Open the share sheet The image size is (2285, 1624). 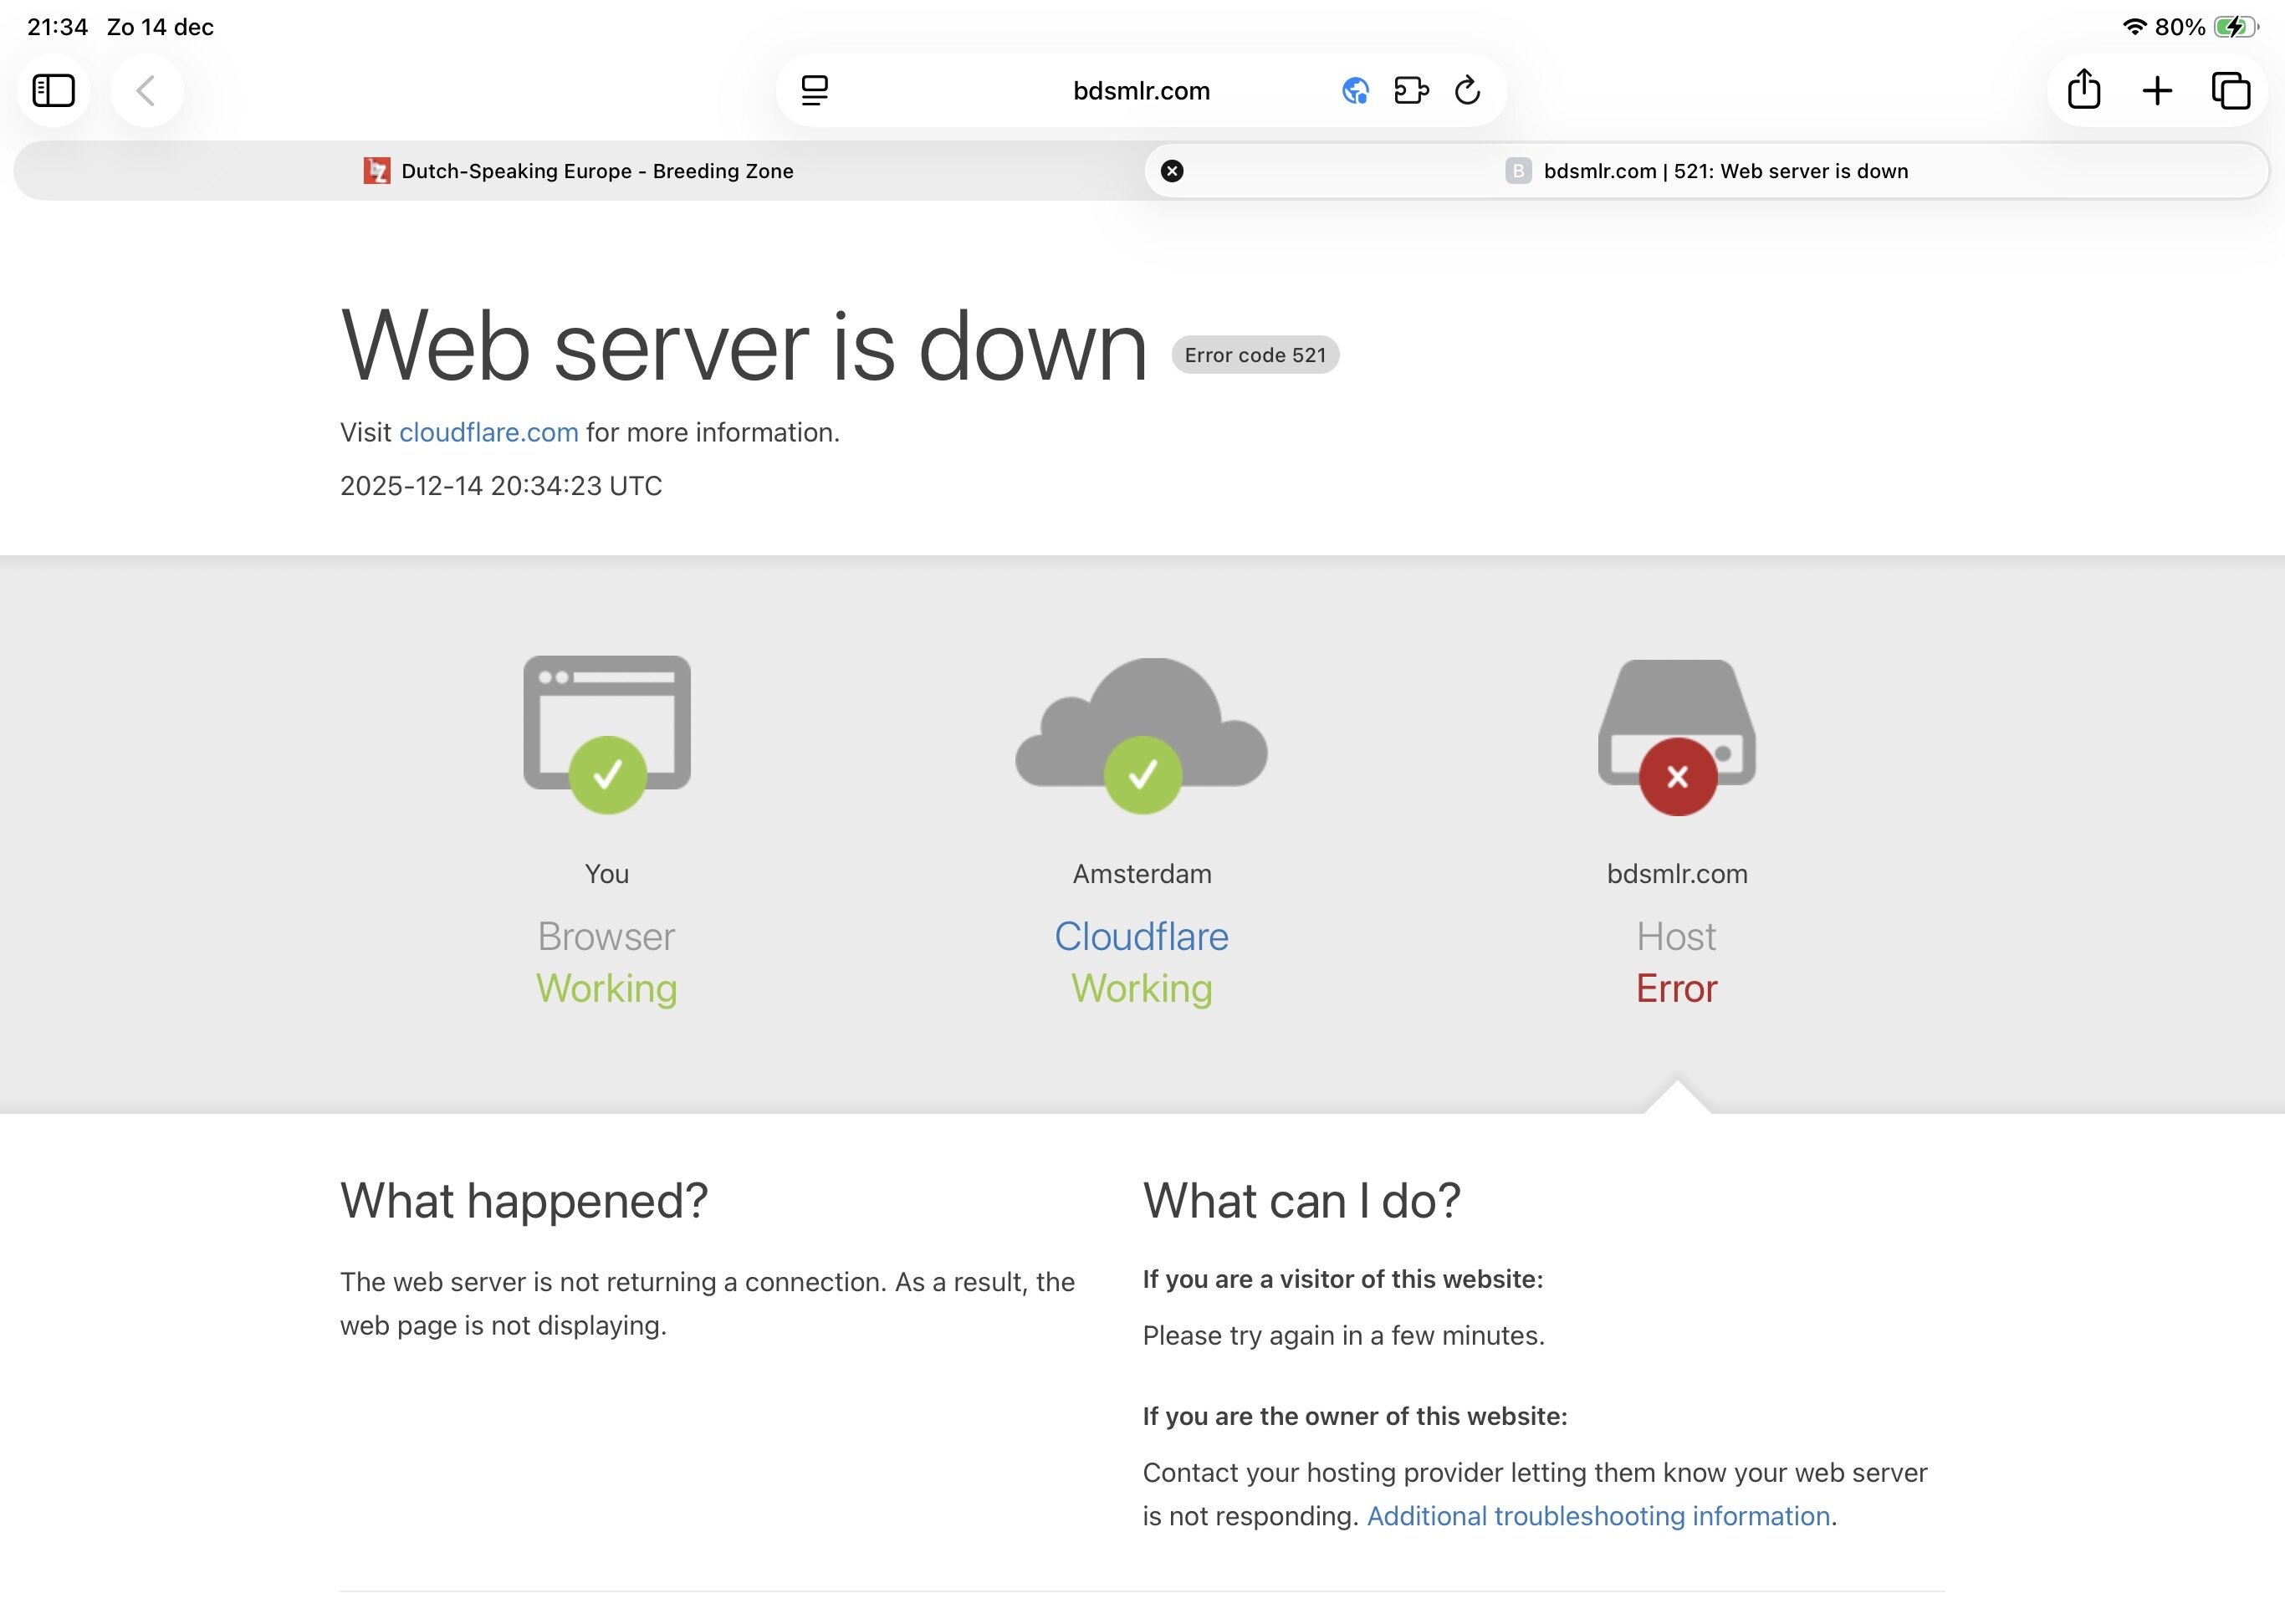coord(2083,91)
